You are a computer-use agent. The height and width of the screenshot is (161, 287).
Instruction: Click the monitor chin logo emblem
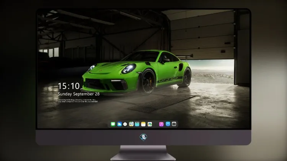click(x=143, y=137)
